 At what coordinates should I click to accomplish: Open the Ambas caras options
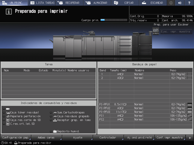pos(47,138)
